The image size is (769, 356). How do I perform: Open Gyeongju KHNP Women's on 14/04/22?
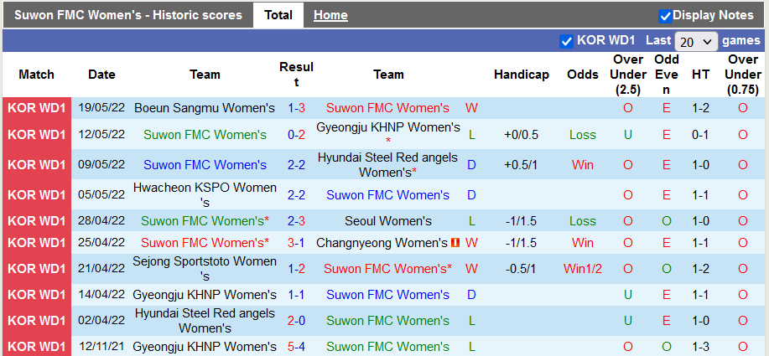[x=205, y=295]
